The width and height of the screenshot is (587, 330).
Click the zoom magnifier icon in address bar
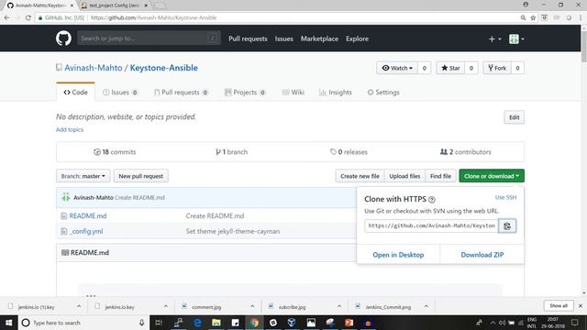point(523,17)
